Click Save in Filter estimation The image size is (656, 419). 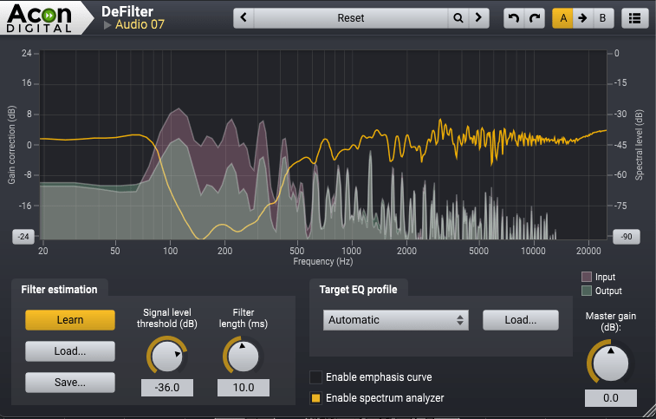point(70,382)
